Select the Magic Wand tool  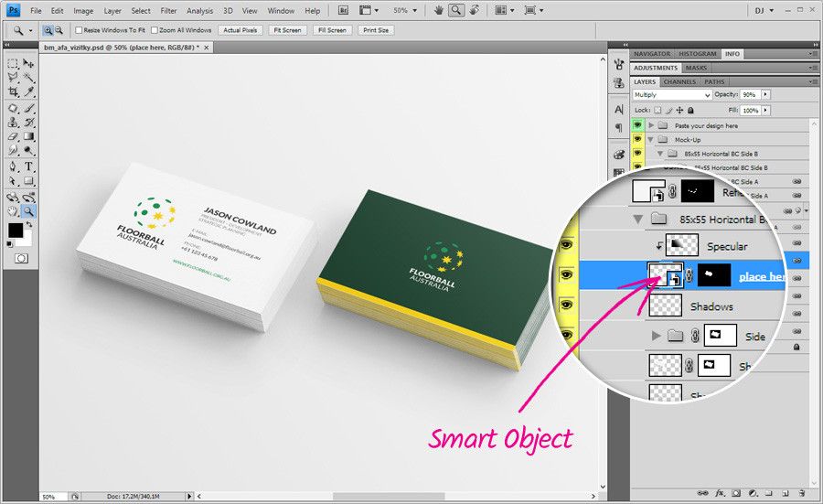point(29,78)
